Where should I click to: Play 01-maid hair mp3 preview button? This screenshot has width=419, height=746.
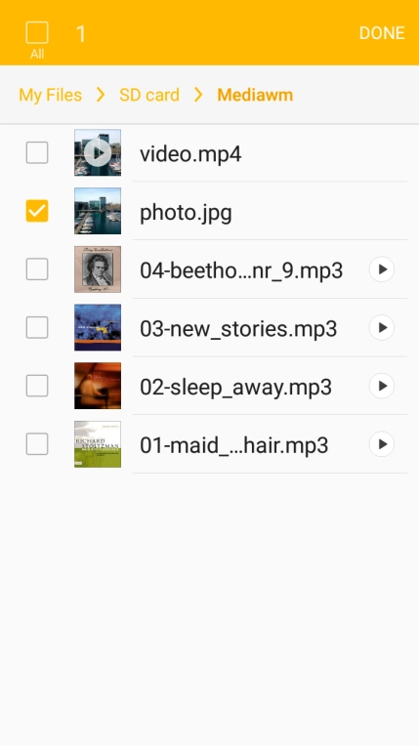(382, 444)
